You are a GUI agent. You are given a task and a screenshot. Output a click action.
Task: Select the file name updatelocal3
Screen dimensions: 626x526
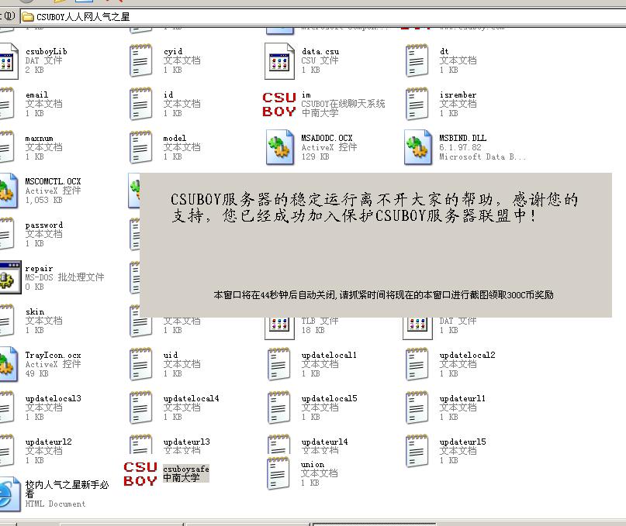click(53, 398)
